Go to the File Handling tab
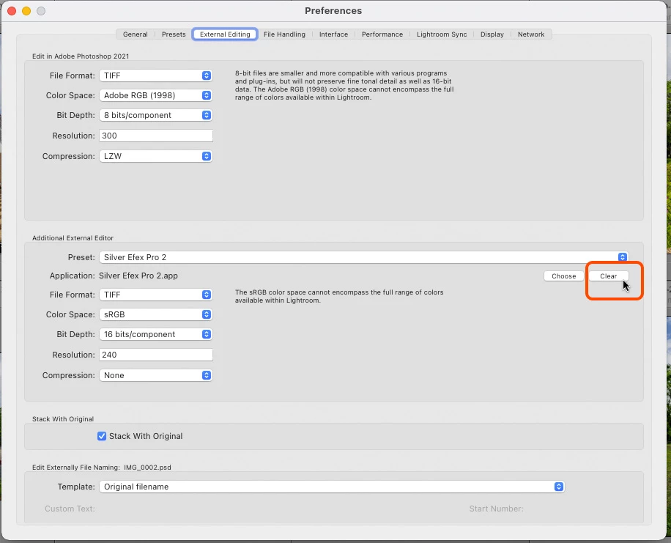The width and height of the screenshot is (671, 543). (x=284, y=34)
